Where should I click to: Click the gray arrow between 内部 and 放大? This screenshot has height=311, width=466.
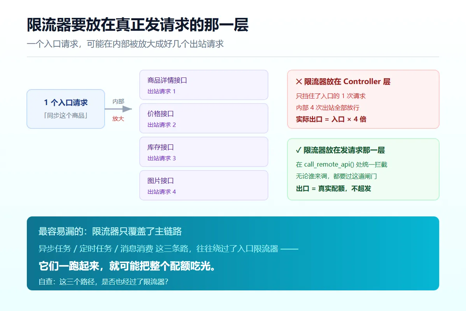118,109
